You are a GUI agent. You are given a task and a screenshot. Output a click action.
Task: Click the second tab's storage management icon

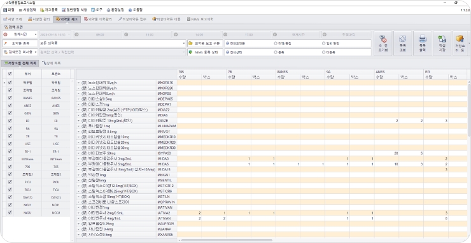coord(30,19)
